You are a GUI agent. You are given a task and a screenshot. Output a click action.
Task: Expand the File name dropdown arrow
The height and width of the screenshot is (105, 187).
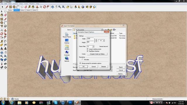[x=111, y=67]
